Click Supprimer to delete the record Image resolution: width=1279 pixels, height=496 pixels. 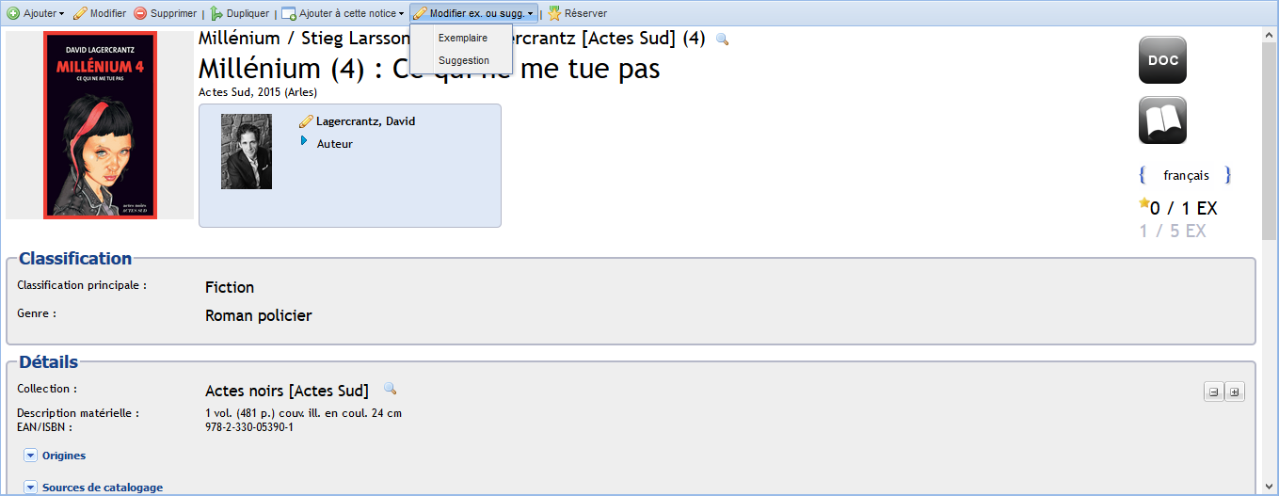coord(165,13)
